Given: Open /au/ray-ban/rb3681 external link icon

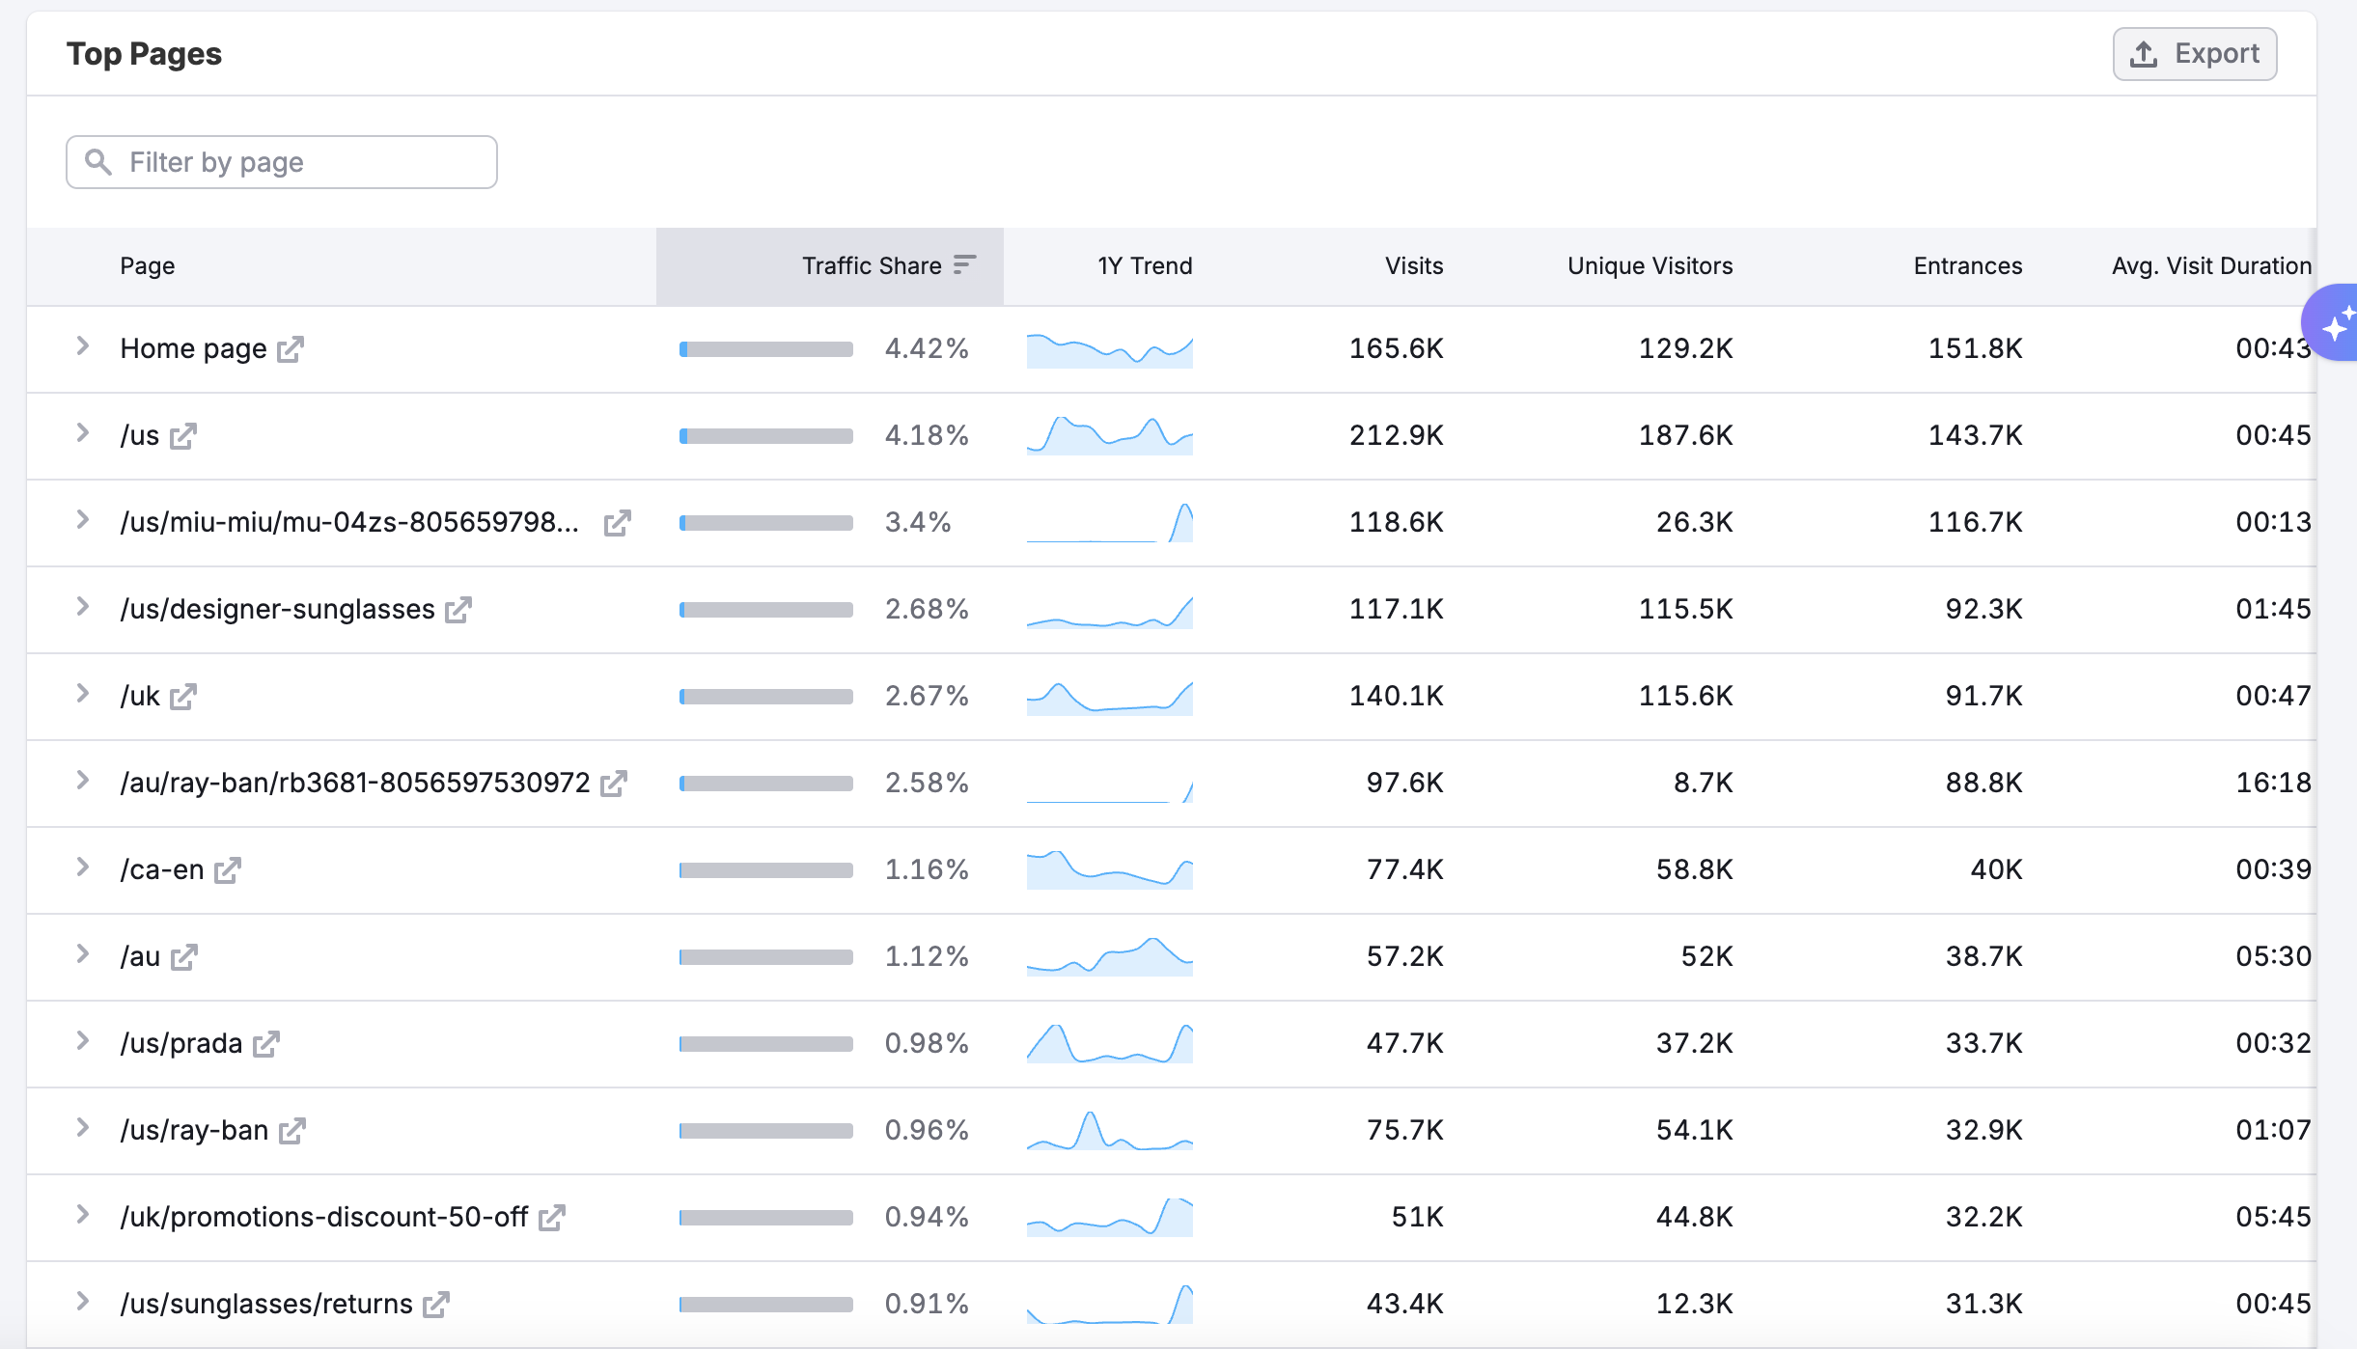Looking at the screenshot, I should tap(613, 784).
